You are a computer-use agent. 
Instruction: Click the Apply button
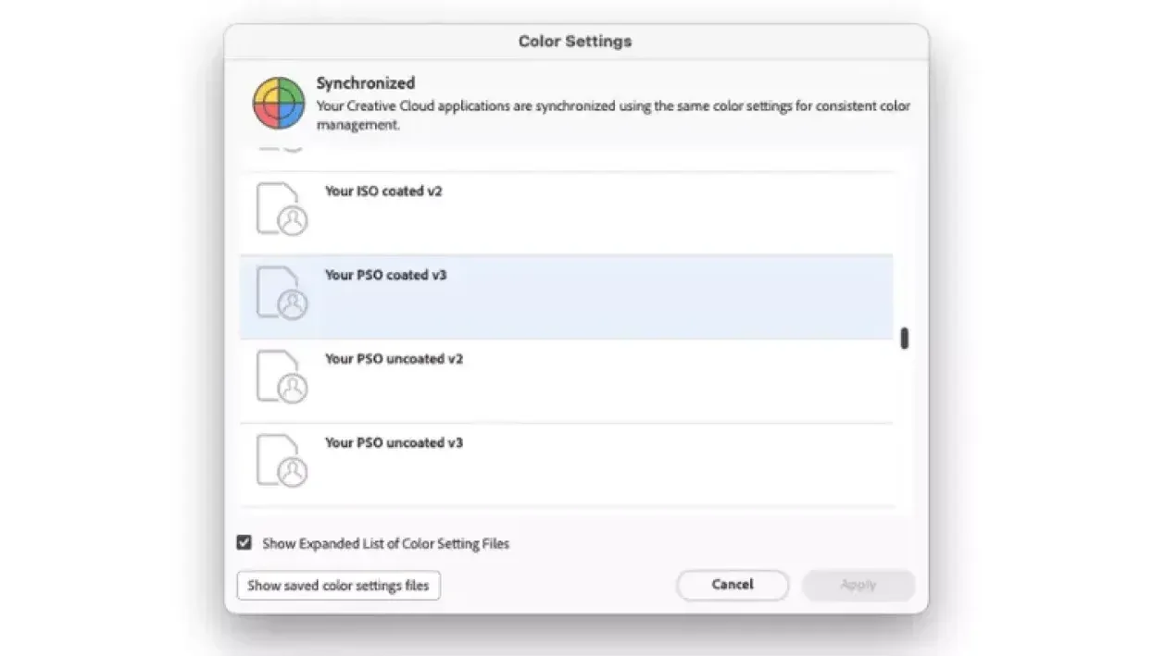[x=858, y=585]
